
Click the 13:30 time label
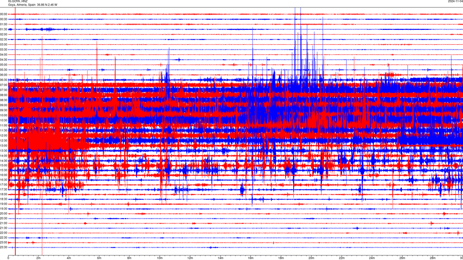pos(3,151)
